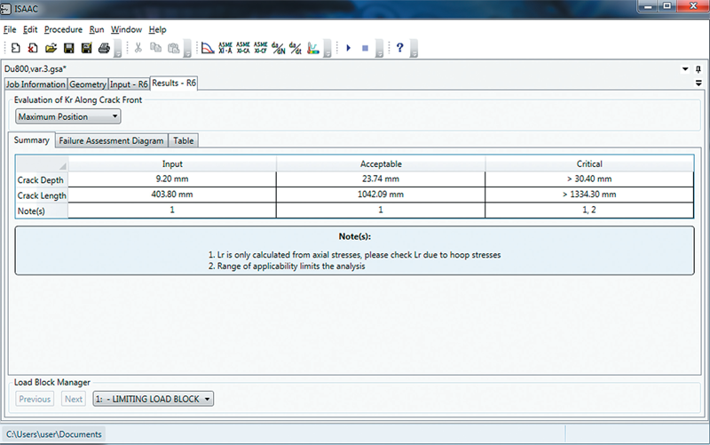The width and height of the screenshot is (710, 445).
Task: Switch to the Job Information tab
Action: (35, 84)
